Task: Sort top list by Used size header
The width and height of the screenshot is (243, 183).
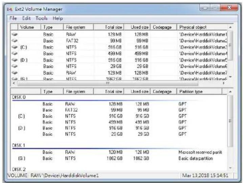Action: pos(137,27)
